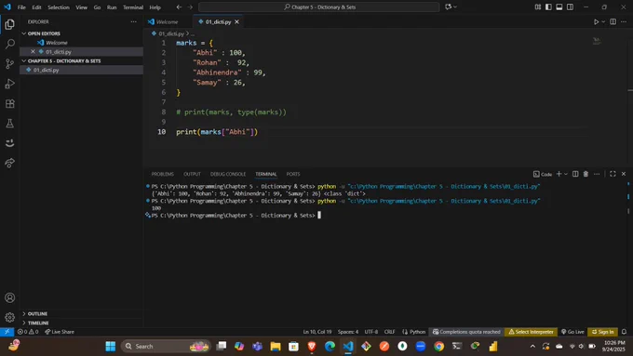Toggle the bottom panel visibility
Image resolution: width=633 pixels, height=356 pixels.
[x=559, y=7]
